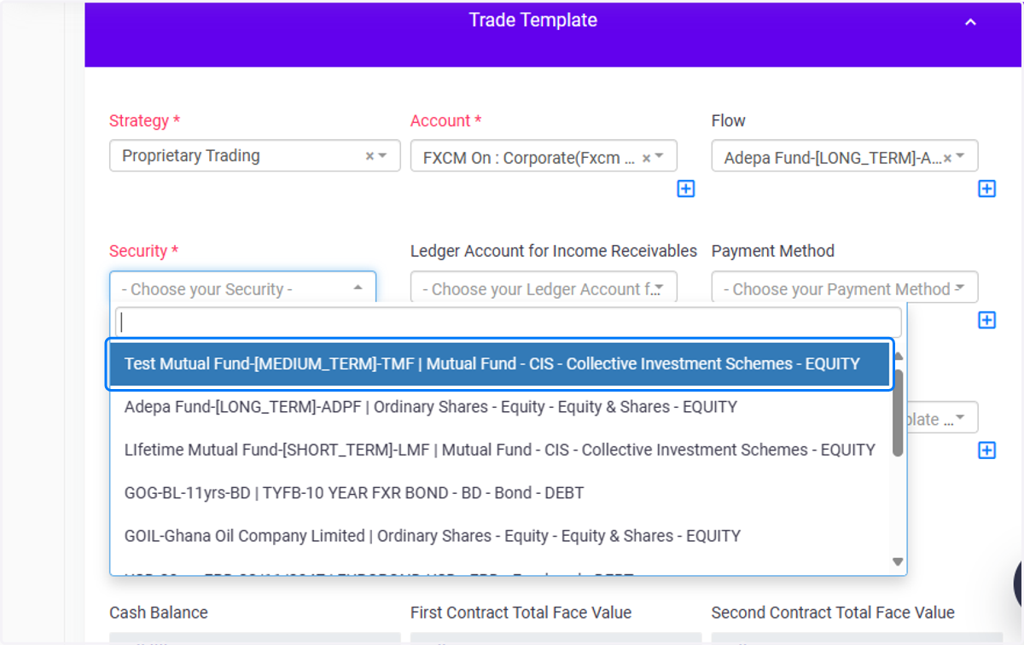This screenshot has height=645, width=1024.
Task: Click First Contract Total Face Value label
Action: point(521,613)
